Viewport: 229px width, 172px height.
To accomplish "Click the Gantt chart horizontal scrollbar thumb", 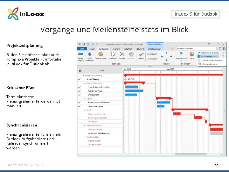I will pos(191,154).
